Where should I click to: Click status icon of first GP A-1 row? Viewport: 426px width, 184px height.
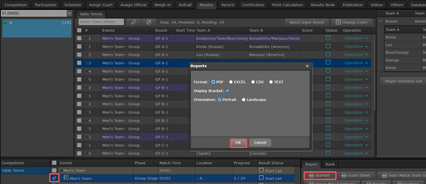(x=328, y=38)
